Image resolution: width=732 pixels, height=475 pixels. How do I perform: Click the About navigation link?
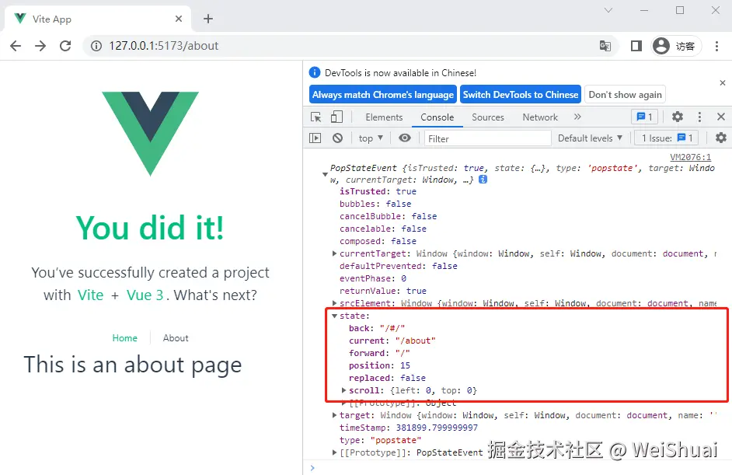[x=176, y=337]
